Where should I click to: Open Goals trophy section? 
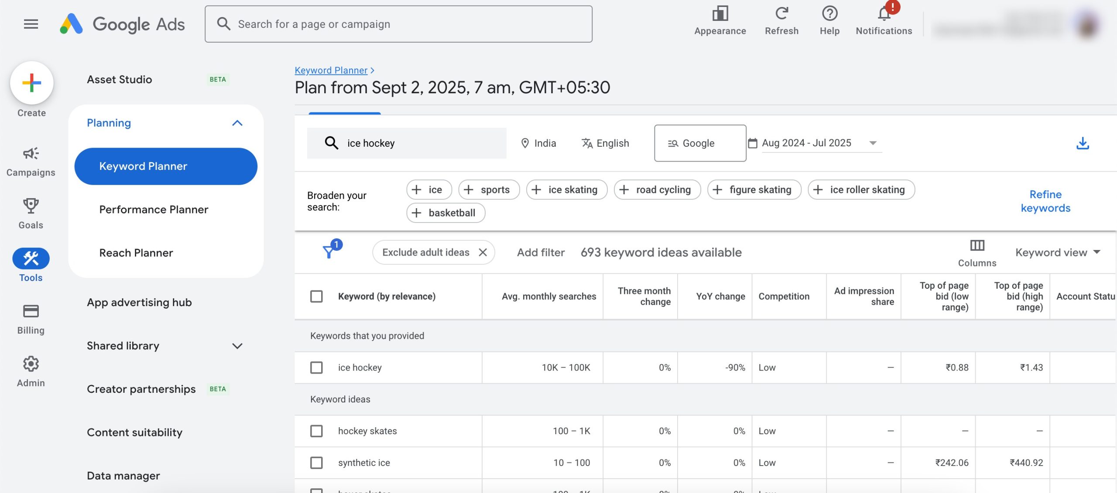click(x=31, y=214)
